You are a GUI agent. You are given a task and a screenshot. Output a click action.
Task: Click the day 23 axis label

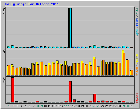pos(98,106)
